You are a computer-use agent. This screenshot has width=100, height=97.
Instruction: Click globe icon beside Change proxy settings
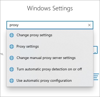12,35
